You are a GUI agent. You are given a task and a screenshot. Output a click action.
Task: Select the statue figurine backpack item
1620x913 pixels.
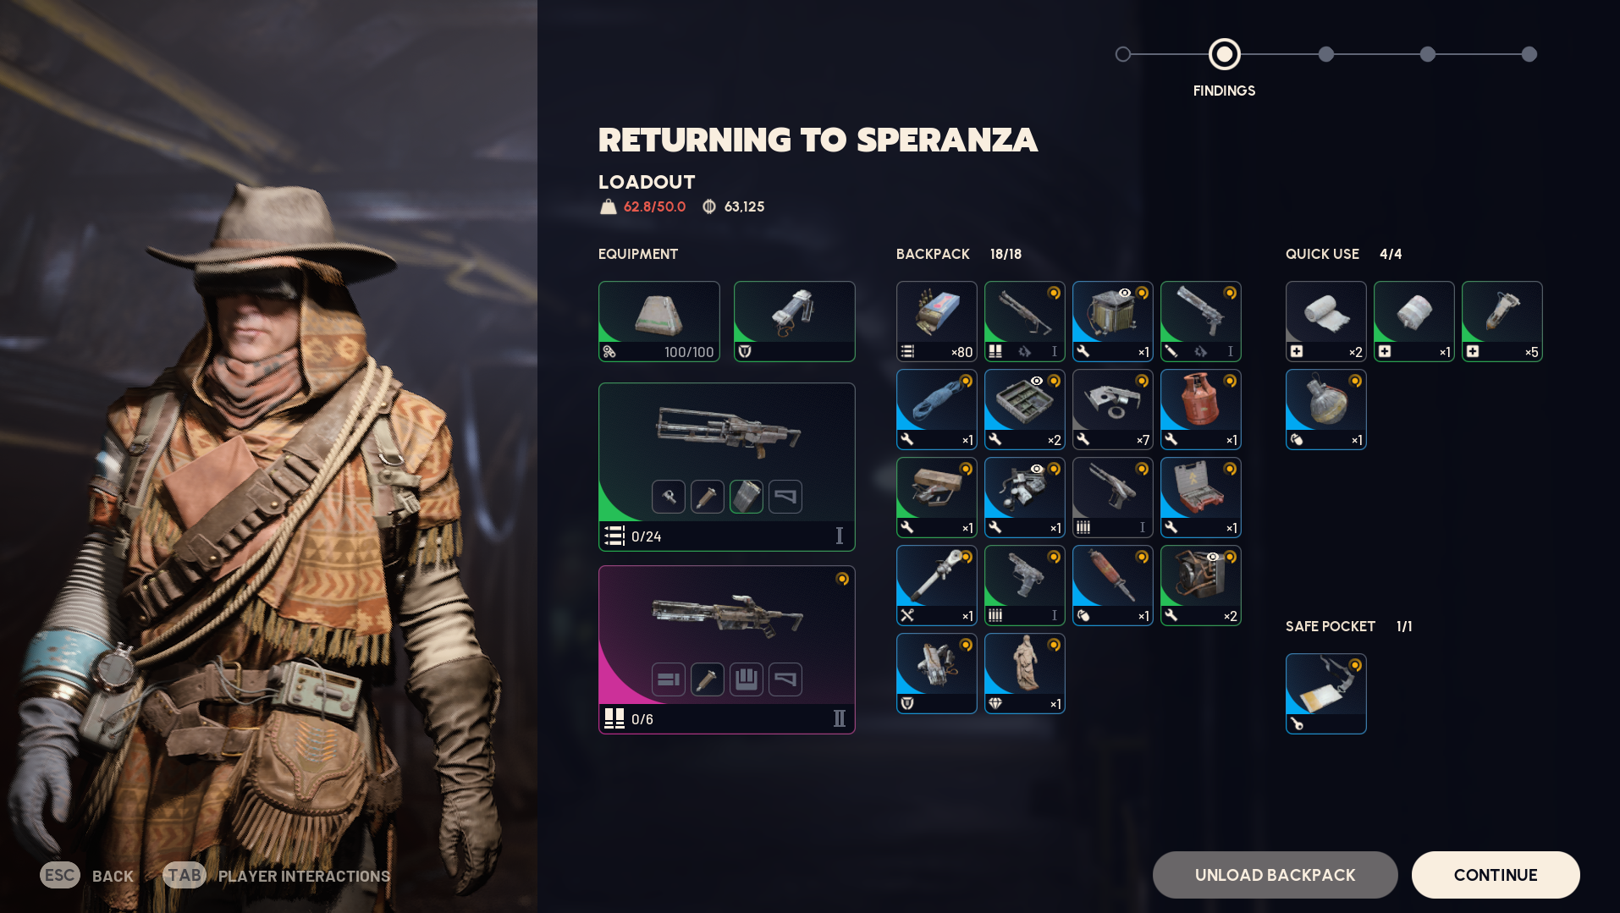(x=1024, y=674)
